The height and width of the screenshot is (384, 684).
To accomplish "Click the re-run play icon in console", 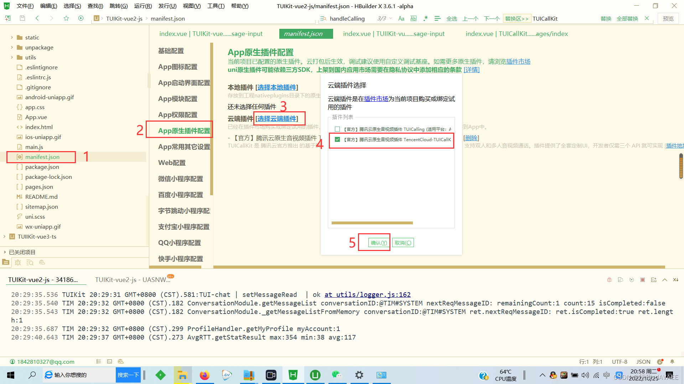I will click(632, 280).
